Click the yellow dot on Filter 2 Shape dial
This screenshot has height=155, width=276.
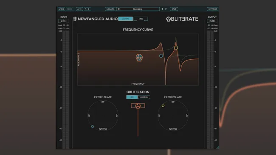pos(163,106)
